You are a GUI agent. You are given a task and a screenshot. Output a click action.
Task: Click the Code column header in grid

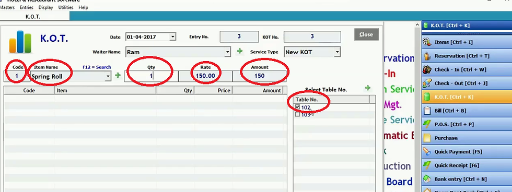tap(29, 90)
